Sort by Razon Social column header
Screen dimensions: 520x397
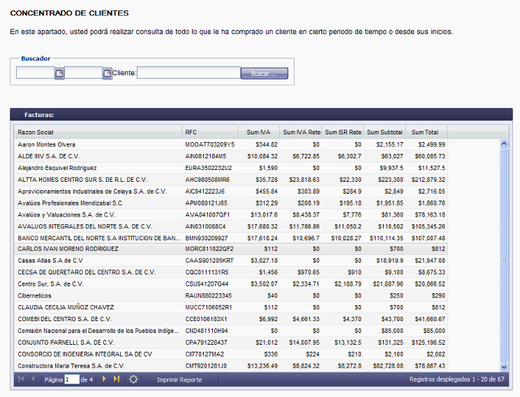[98, 132]
